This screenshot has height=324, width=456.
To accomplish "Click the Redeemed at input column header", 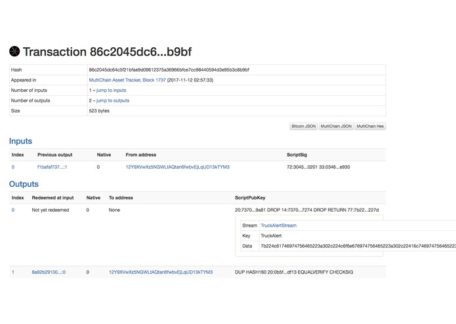I will pyautogui.click(x=52, y=198).
